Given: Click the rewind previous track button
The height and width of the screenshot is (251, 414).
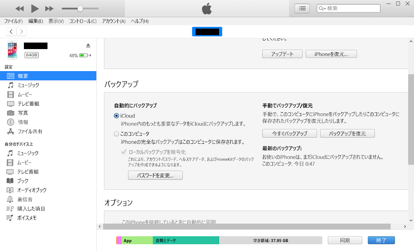Looking at the screenshot, I should [x=20, y=9].
